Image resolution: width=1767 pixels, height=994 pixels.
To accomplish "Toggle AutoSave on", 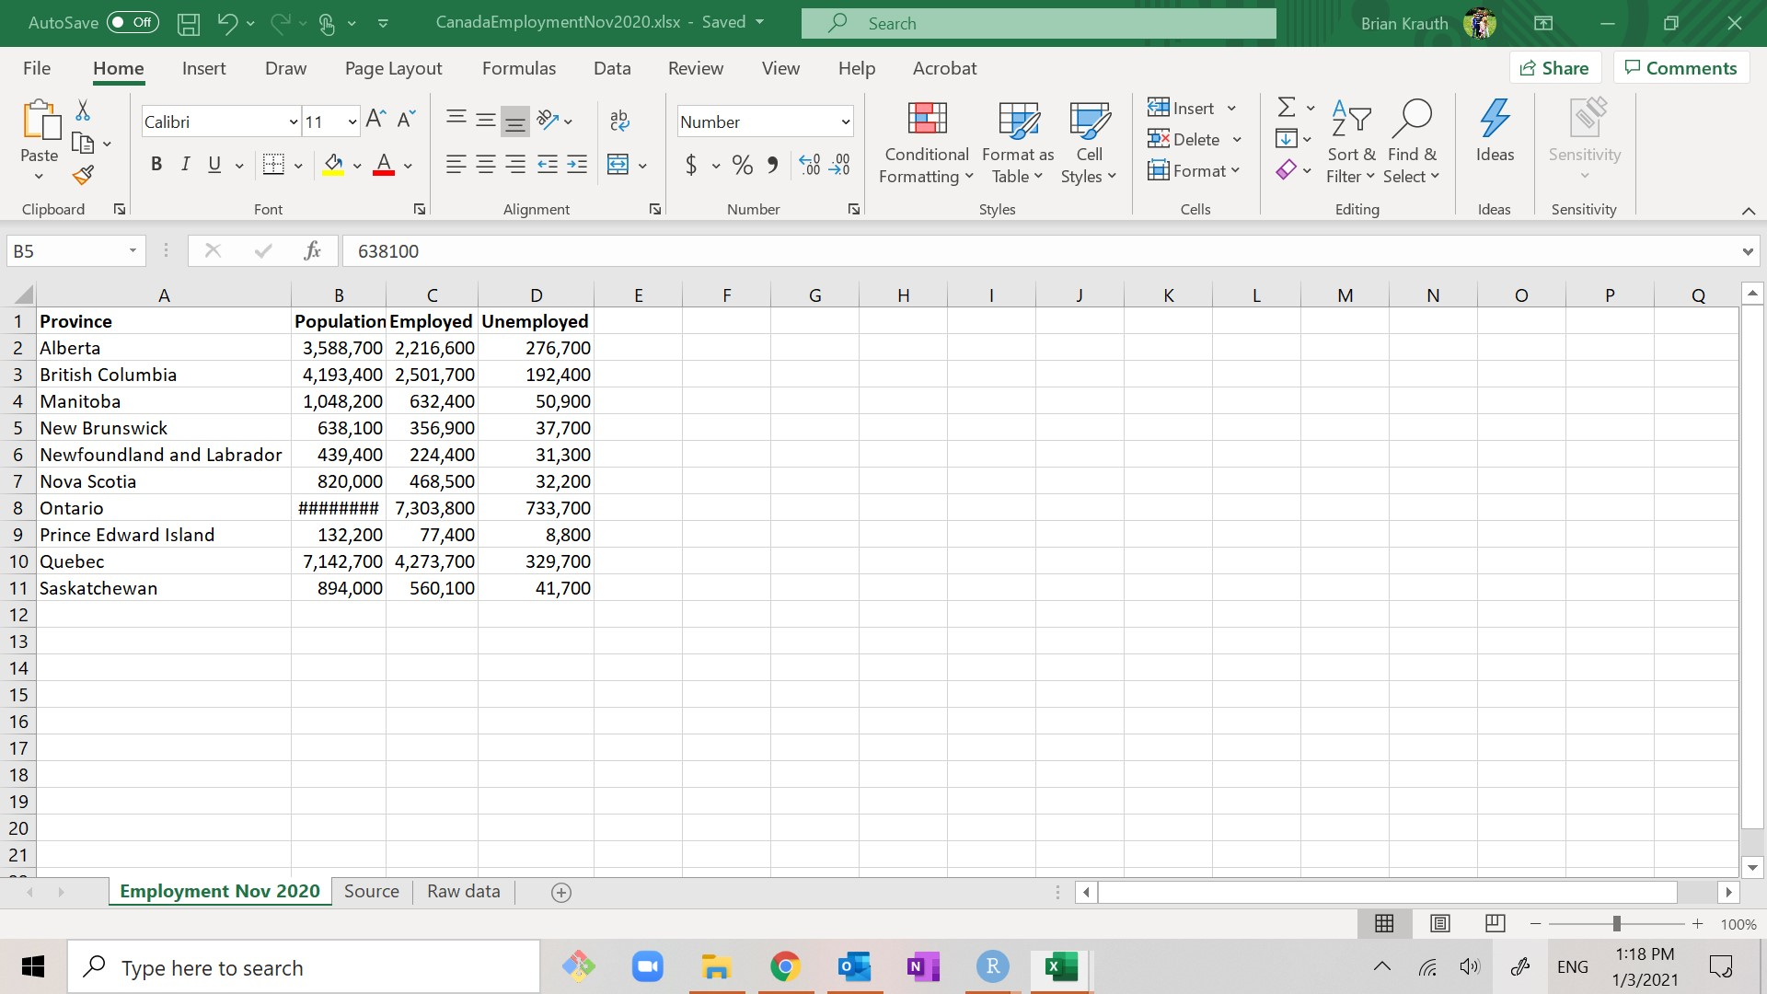I will [132, 22].
